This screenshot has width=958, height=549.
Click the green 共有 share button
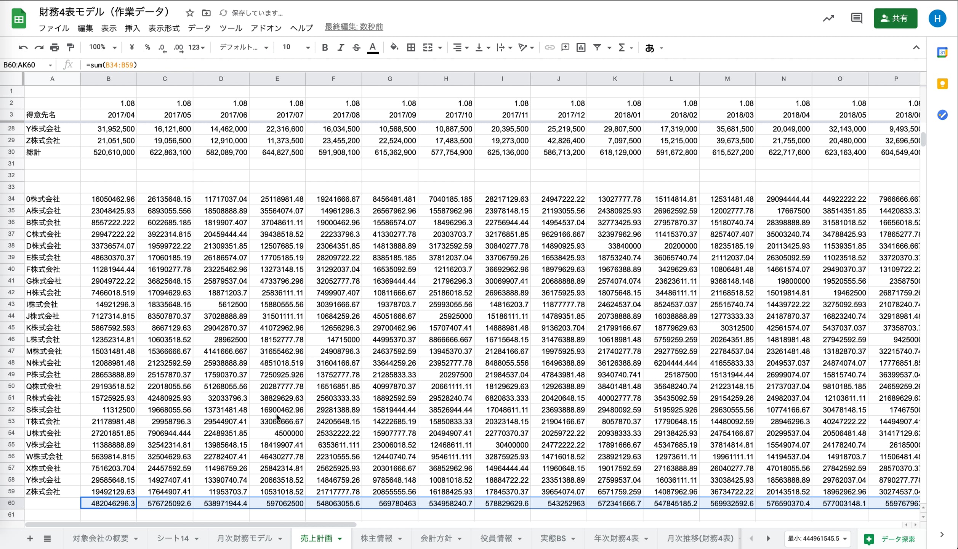point(895,18)
